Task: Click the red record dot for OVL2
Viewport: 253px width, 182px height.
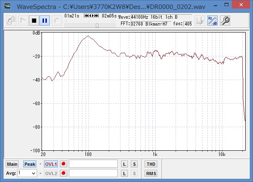Action: point(63,173)
